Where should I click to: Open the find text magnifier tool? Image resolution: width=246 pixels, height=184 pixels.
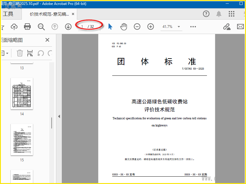pyautogui.click(x=41, y=27)
